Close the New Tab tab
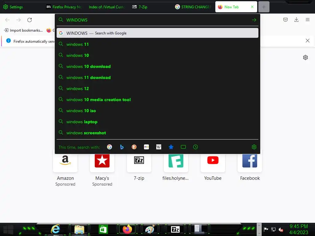 [252, 7]
